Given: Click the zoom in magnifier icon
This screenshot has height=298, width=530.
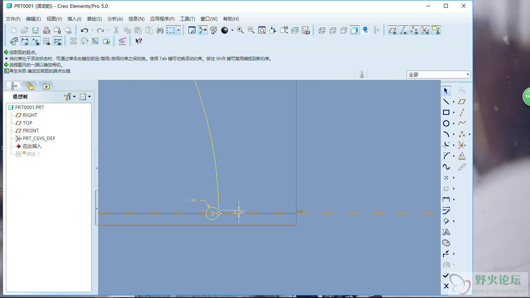Looking at the screenshot, I should click(x=241, y=30).
